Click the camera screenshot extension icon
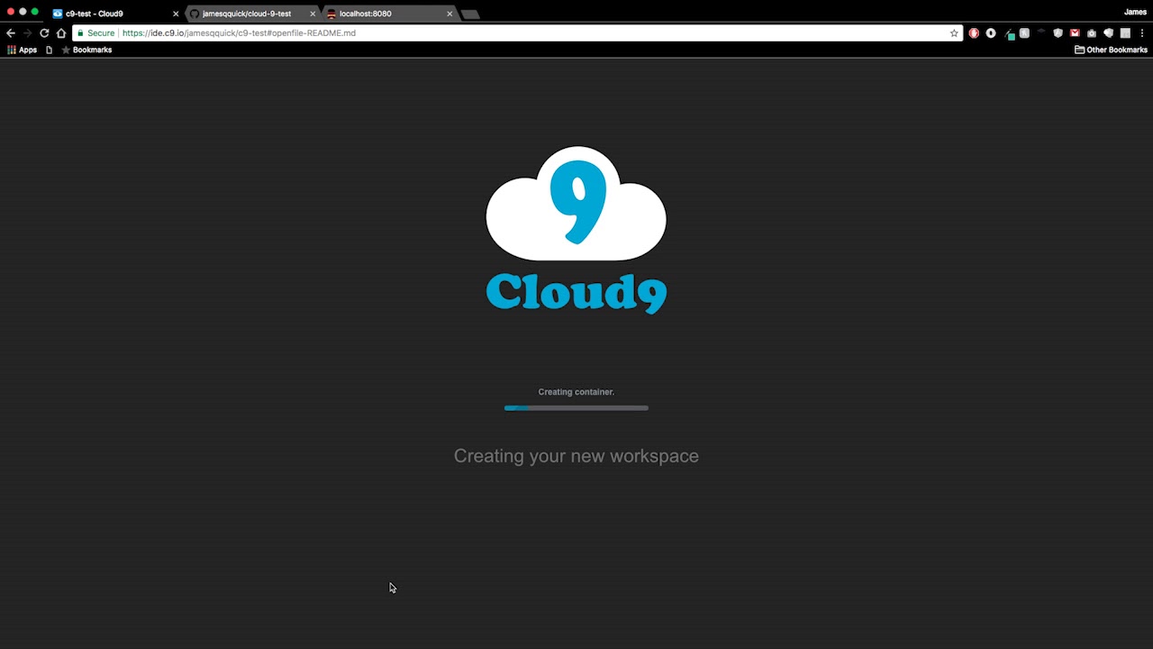Screen dimensions: 1153x649 pos(1092,33)
